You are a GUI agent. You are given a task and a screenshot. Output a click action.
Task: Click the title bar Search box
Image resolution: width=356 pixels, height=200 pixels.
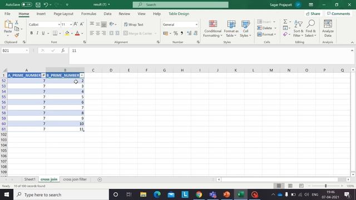pos(180,4)
